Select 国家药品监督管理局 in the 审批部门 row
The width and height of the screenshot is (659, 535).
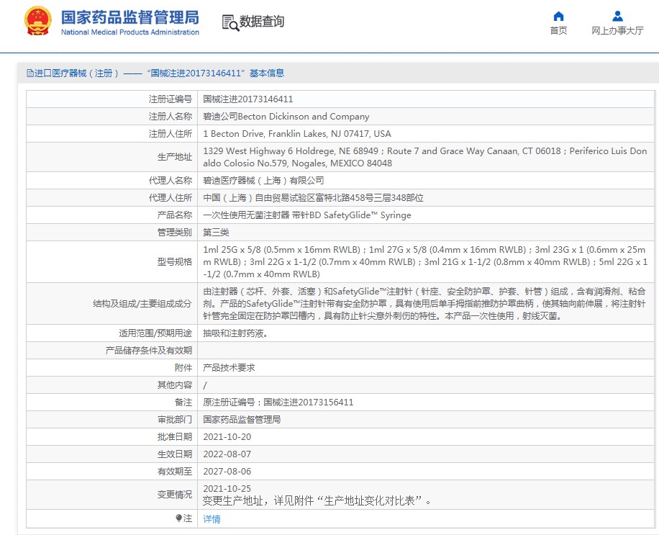[x=242, y=420]
